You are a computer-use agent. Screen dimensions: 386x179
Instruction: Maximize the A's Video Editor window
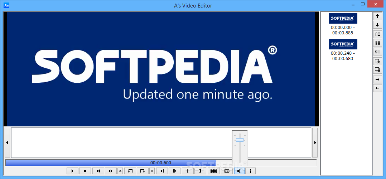[x=363, y=4]
